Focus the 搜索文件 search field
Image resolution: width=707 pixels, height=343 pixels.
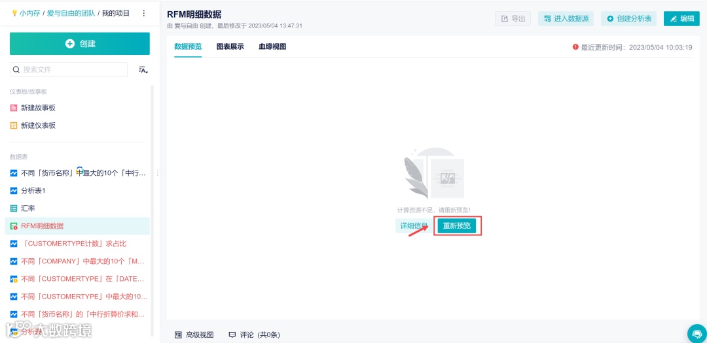(69, 70)
